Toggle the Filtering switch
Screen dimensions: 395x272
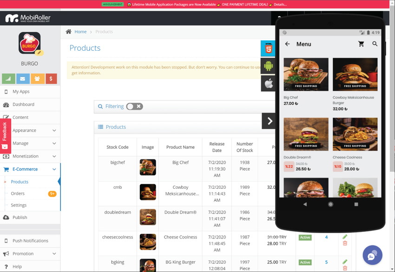coord(134,106)
